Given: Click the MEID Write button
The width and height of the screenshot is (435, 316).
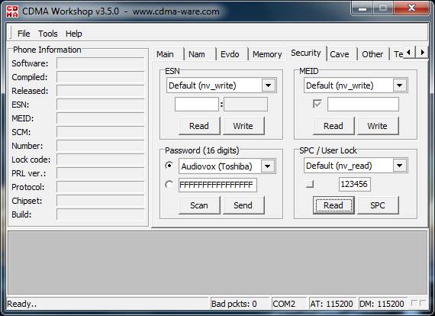Looking at the screenshot, I should tap(377, 126).
